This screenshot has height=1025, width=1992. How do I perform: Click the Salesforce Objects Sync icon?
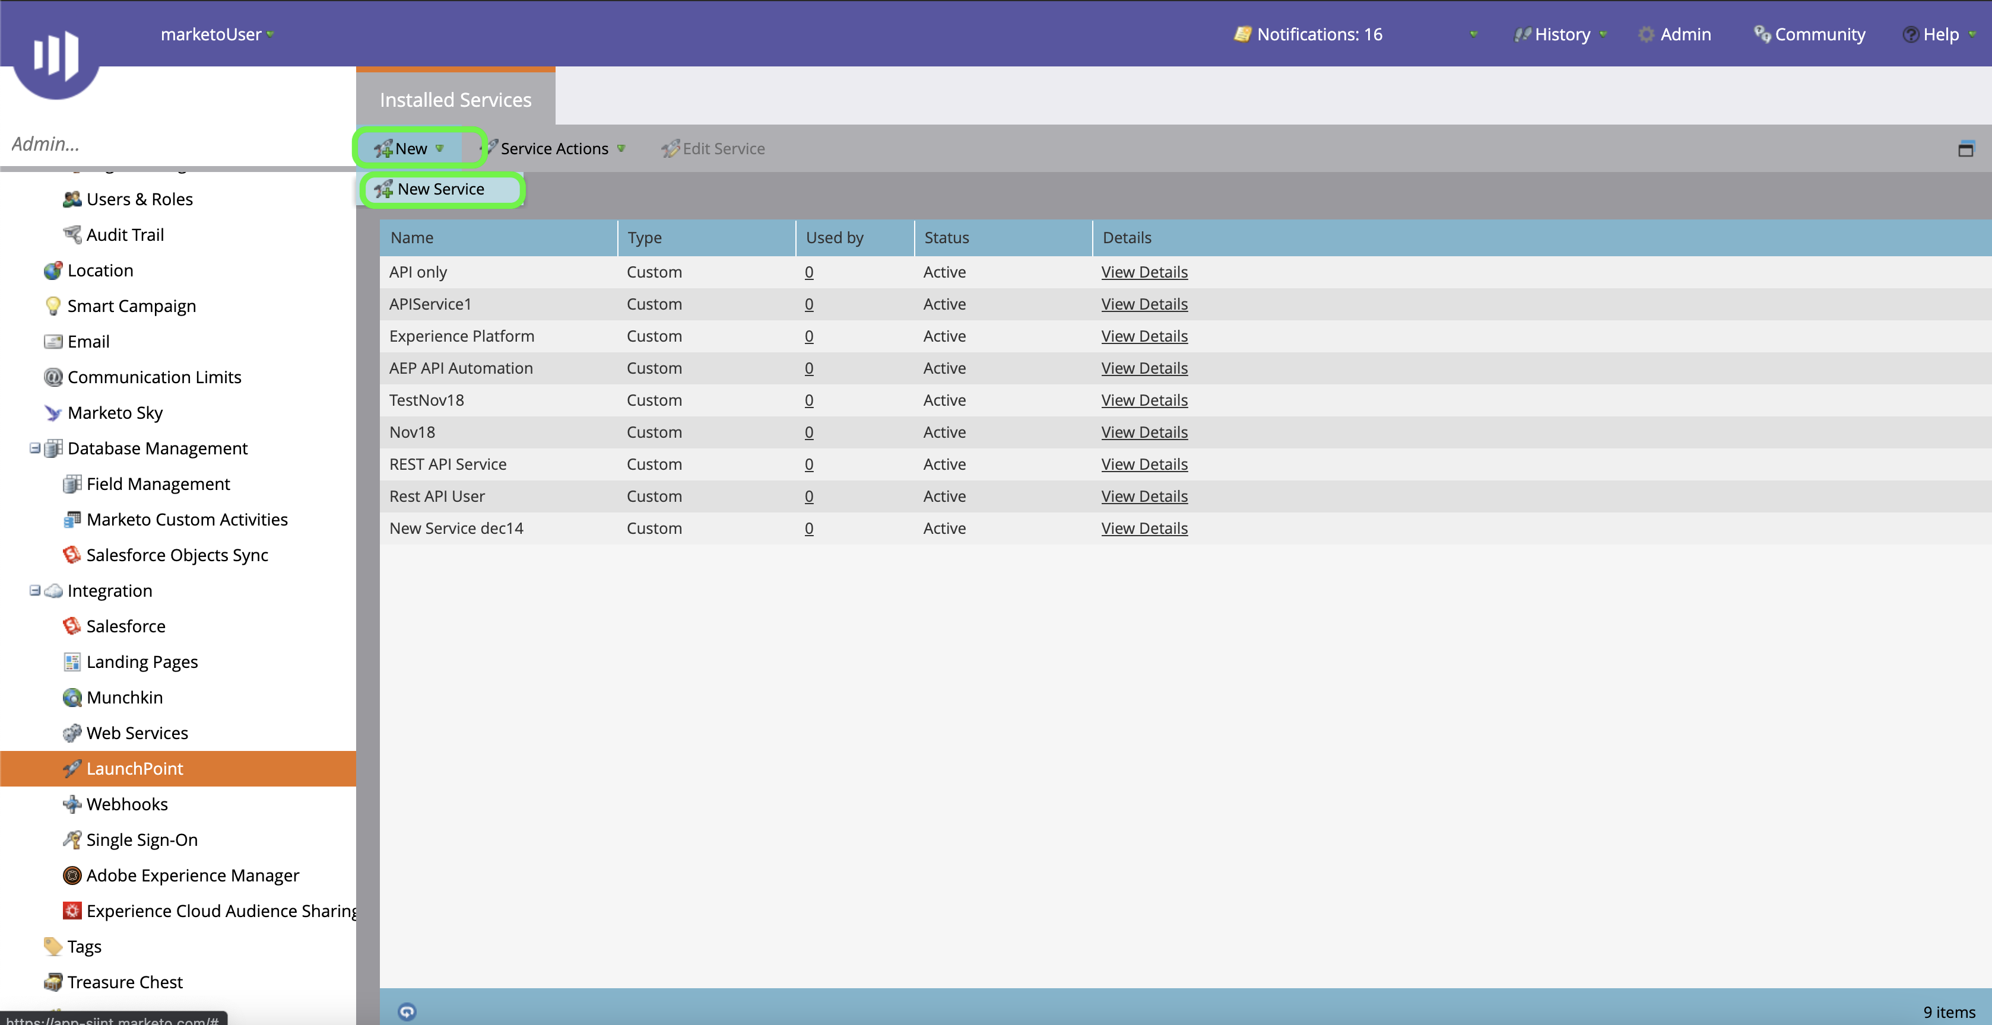click(x=72, y=555)
